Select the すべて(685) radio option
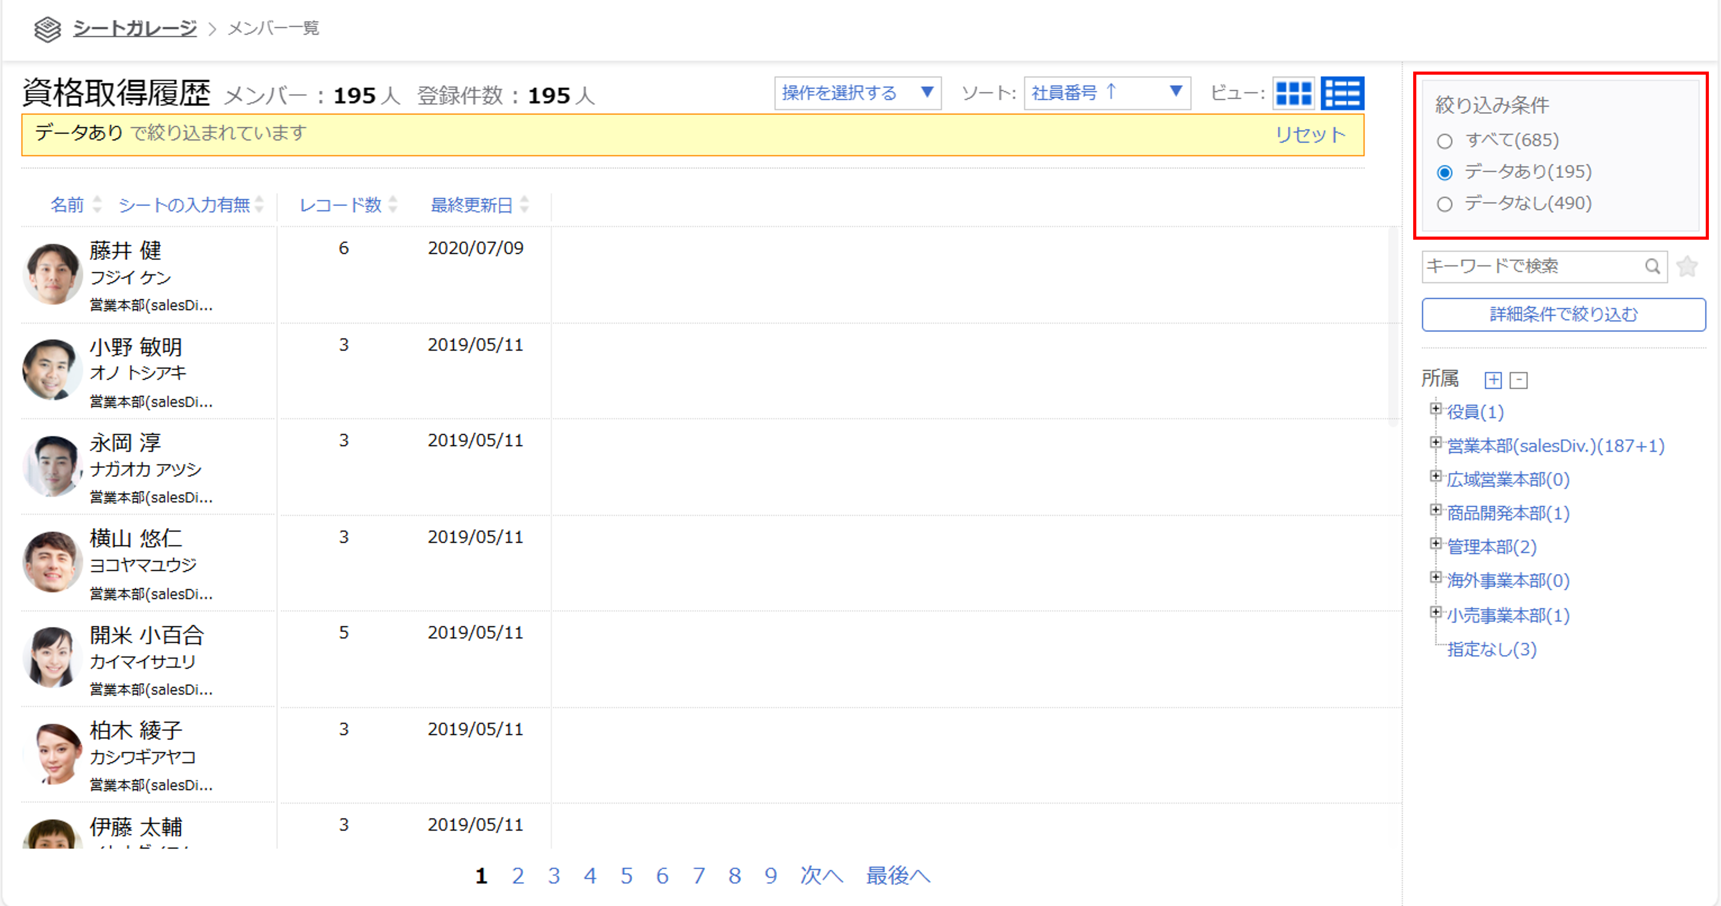This screenshot has width=1721, height=906. (1444, 141)
